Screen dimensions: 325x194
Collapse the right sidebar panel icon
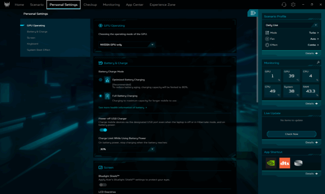[x=253, y=13]
